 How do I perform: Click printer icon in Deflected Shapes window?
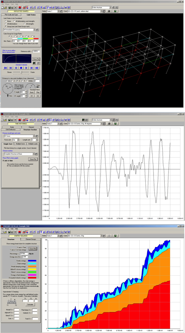[x=109, y=11]
